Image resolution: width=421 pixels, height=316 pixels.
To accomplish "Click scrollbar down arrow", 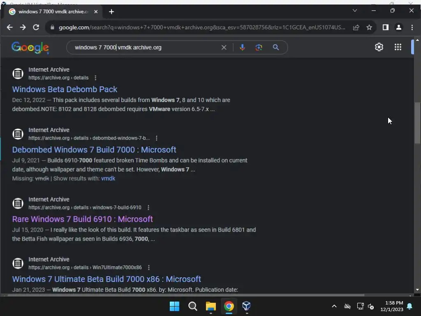I will 417,290.
